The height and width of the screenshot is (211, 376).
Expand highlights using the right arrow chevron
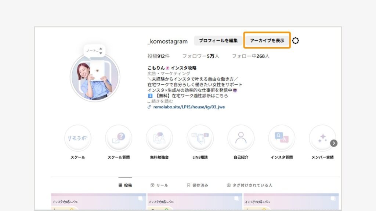(333, 144)
